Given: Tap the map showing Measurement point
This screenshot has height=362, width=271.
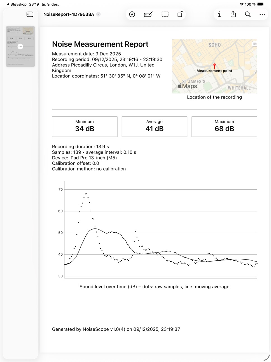Looking at the screenshot, I should (x=214, y=66).
